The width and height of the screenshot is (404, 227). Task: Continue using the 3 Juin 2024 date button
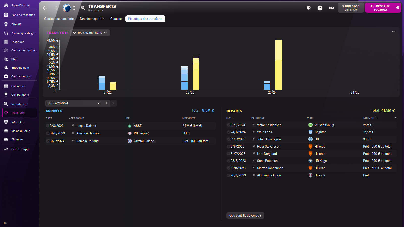coord(351,8)
